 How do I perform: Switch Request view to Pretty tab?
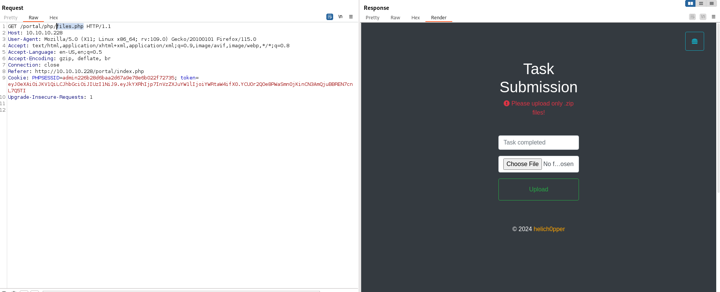(x=11, y=18)
